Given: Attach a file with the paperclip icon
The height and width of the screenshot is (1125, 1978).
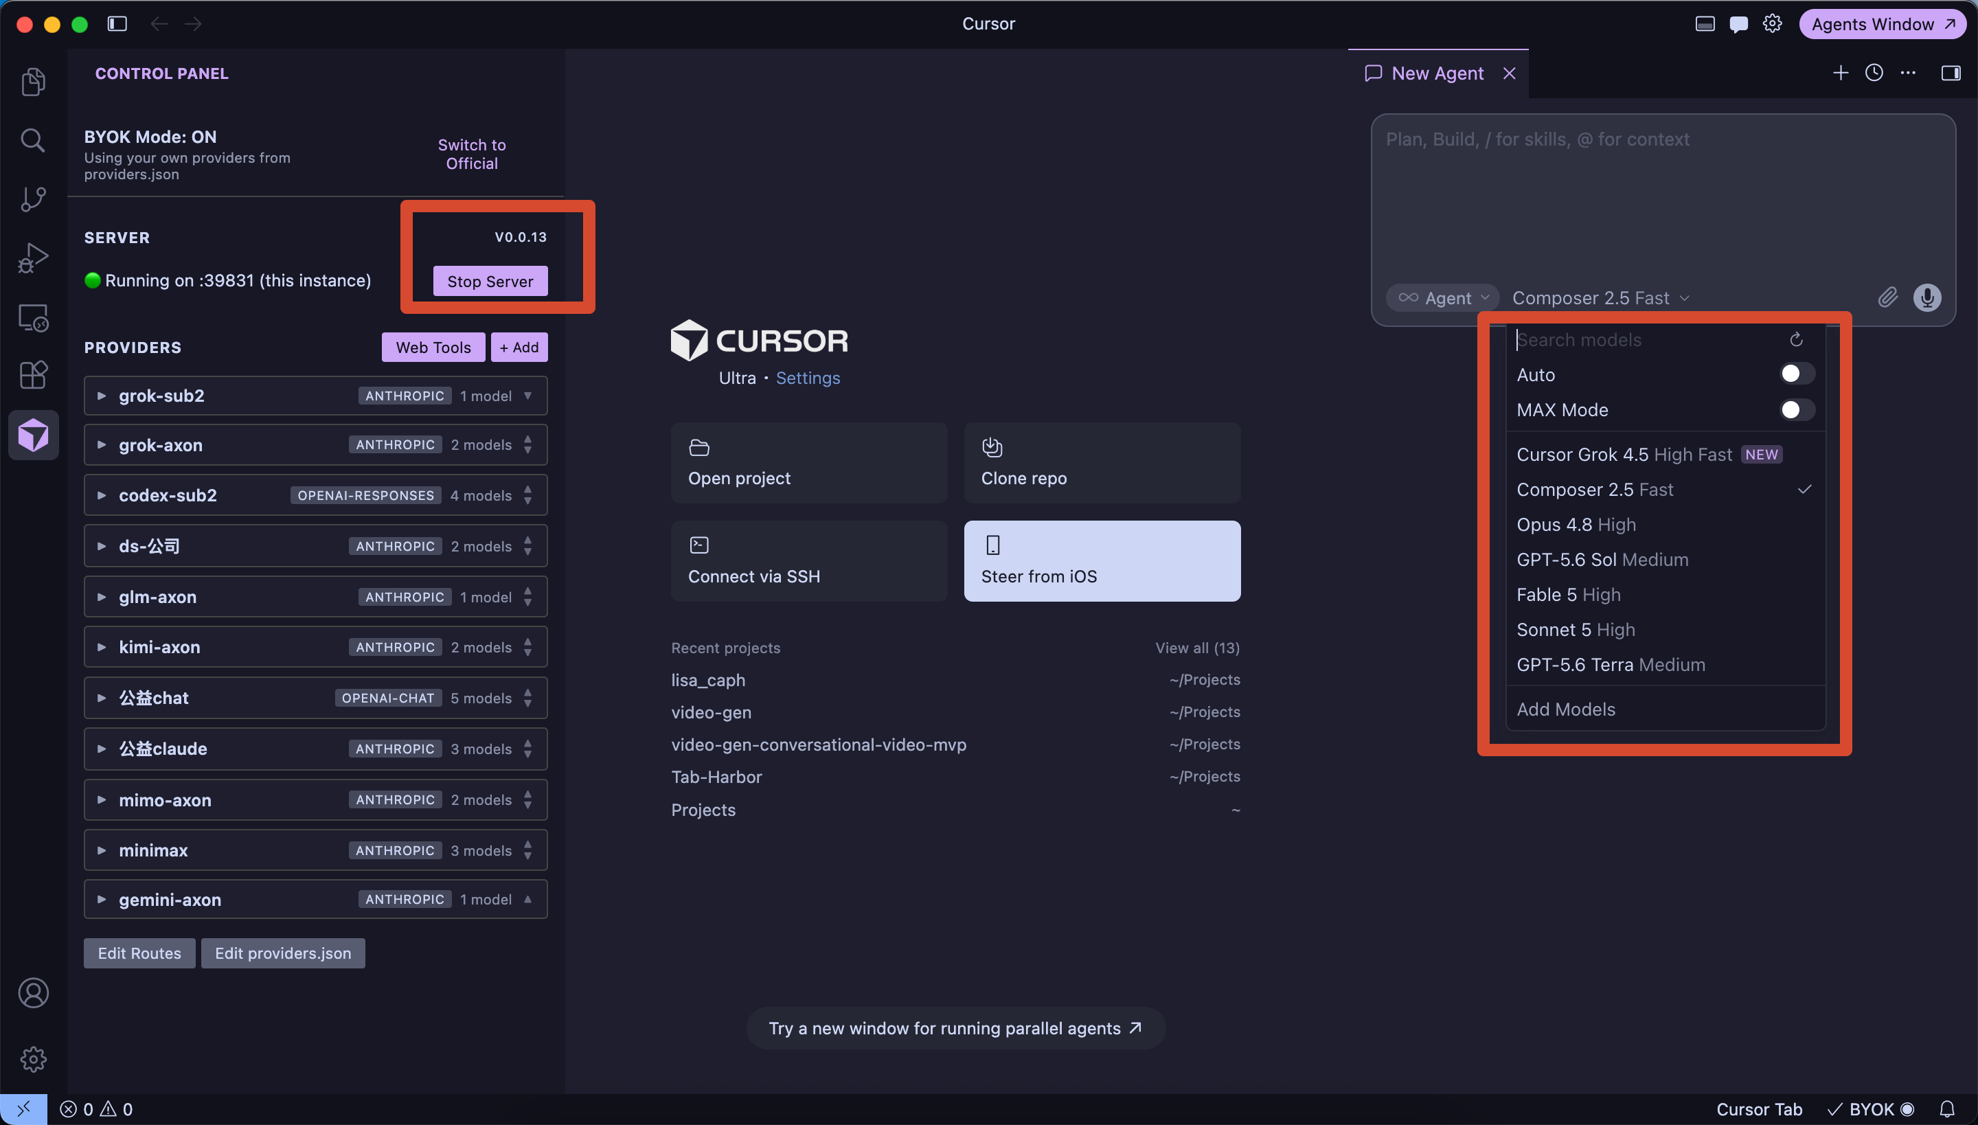Looking at the screenshot, I should [1887, 297].
